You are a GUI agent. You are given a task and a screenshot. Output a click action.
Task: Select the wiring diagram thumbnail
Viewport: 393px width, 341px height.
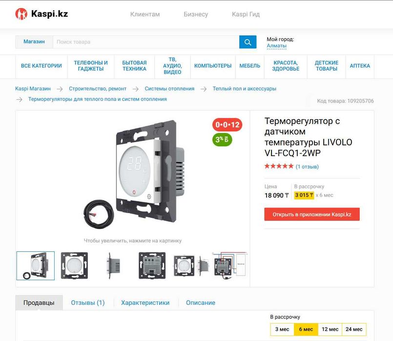click(x=230, y=266)
